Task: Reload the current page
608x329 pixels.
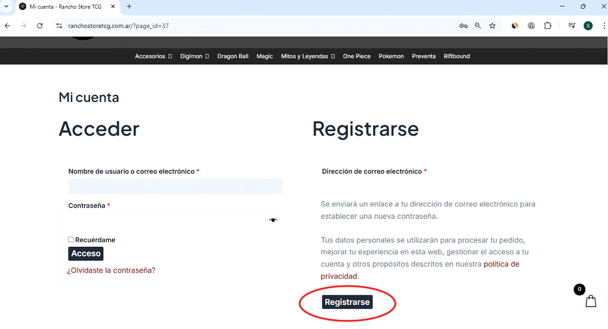Action: point(39,26)
